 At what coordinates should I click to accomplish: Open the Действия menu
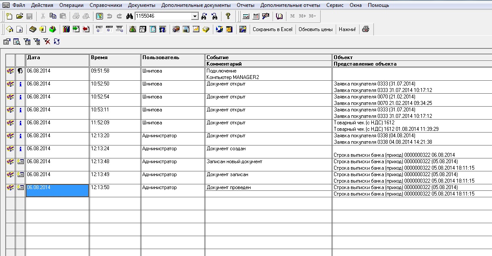(x=42, y=5)
